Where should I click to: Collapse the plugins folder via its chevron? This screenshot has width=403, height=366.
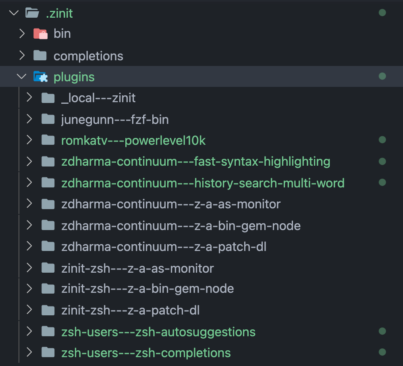click(x=21, y=76)
